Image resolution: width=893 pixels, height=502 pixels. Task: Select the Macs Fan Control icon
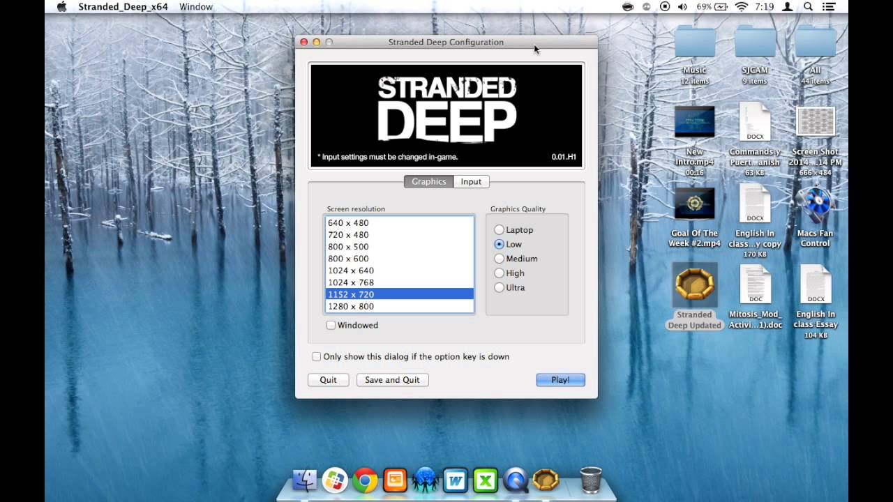816,204
